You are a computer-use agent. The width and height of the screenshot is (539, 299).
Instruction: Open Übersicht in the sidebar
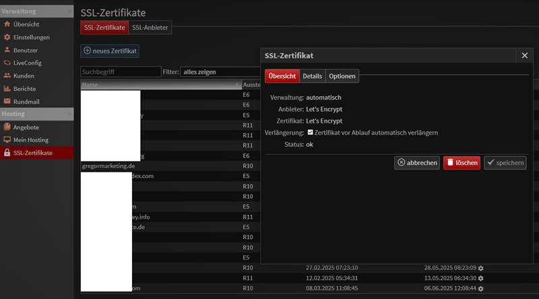click(x=26, y=24)
